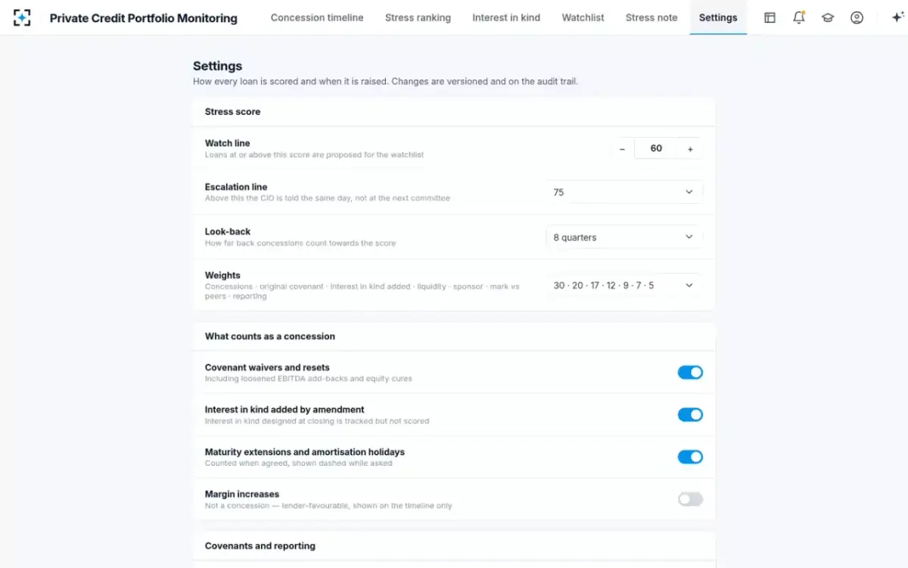Decrease Watch line with minus button
This screenshot has width=908, height=568.
[622, 149]
